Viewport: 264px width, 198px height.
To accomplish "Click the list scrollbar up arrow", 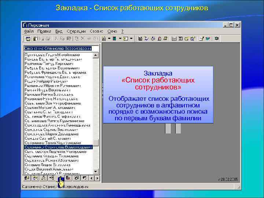I will tap(96, 55).
